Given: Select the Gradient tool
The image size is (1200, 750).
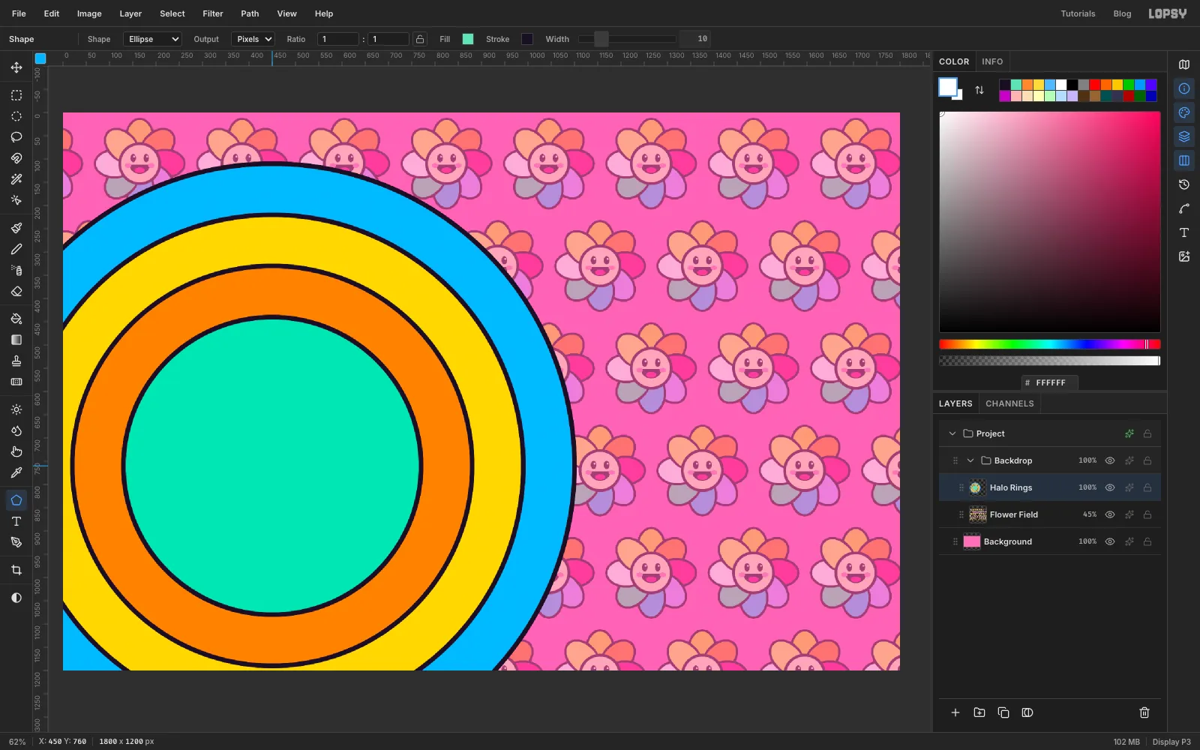Looking at the screenshot, I should pyautogui.click(x=16, y=340).
